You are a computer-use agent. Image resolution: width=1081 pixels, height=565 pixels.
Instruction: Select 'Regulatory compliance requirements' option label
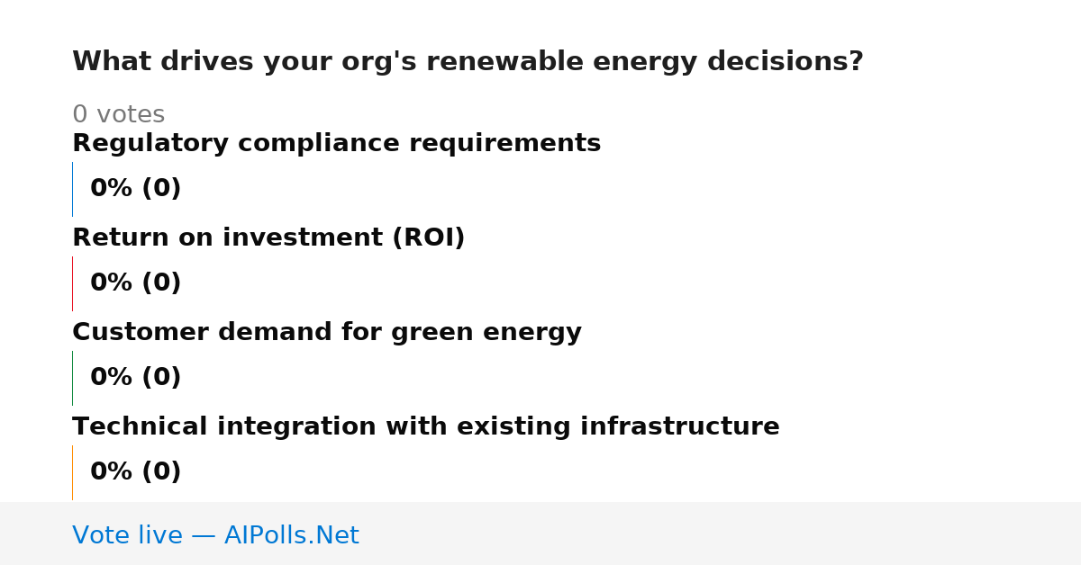coord(336,144)
